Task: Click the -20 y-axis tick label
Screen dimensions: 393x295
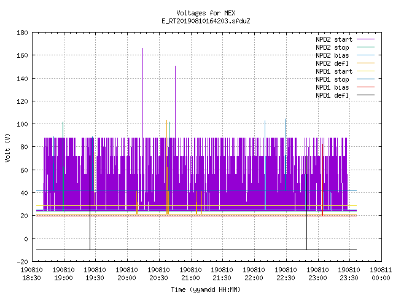Action: 22,262
